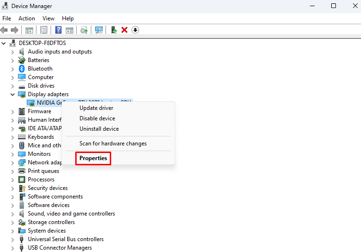Expand the Monitors category

click(x=12, y=154)
